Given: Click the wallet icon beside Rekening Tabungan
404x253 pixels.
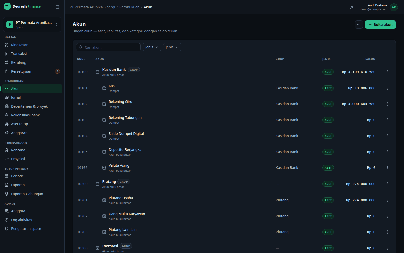Looking at the screenshot, I should 104,120.
